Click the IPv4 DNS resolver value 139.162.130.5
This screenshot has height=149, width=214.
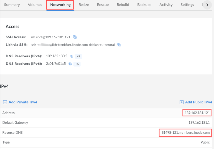point(57,56)
